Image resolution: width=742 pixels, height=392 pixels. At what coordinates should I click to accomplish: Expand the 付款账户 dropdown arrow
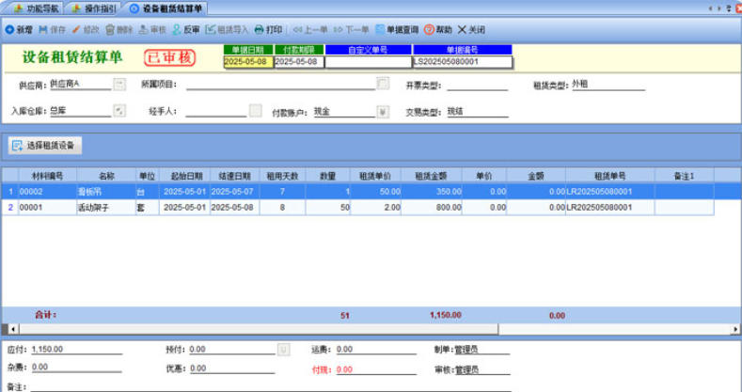(x=383, y=111)
